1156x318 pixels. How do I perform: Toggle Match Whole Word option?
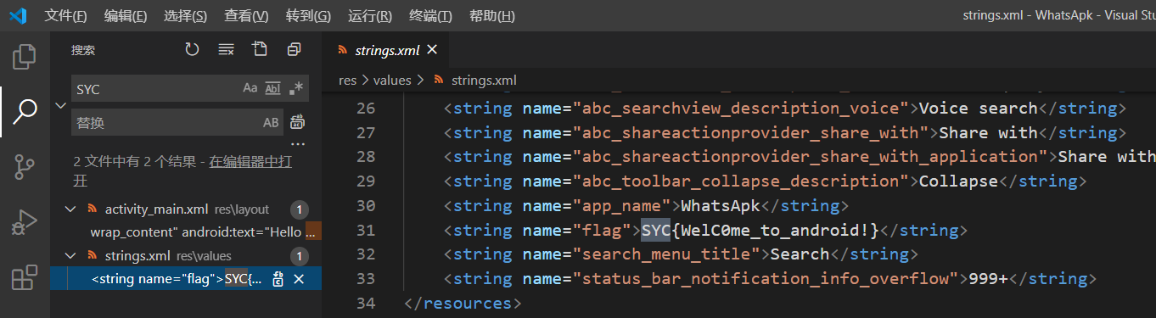(x=273, y=88)
